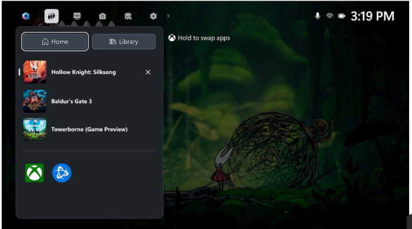
Task: Click the Wi-Fi status icon
Action: [329, 16]
